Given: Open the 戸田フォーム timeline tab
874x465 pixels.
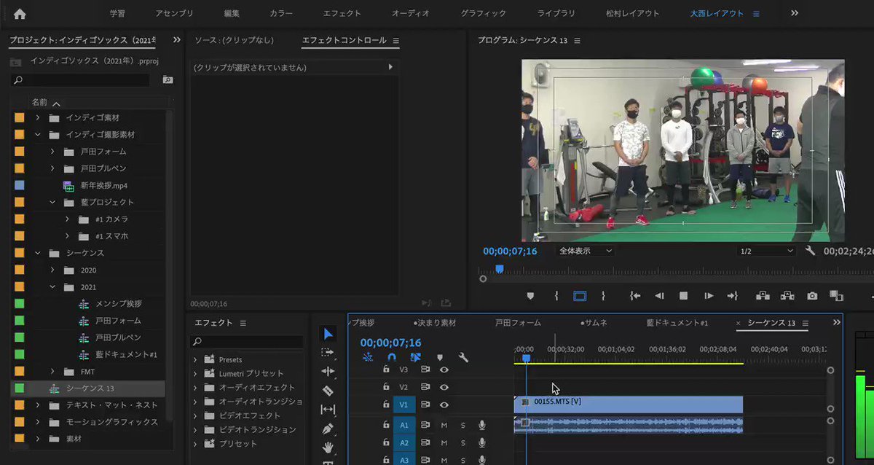Looking at the screenshot, I should 519,323.
